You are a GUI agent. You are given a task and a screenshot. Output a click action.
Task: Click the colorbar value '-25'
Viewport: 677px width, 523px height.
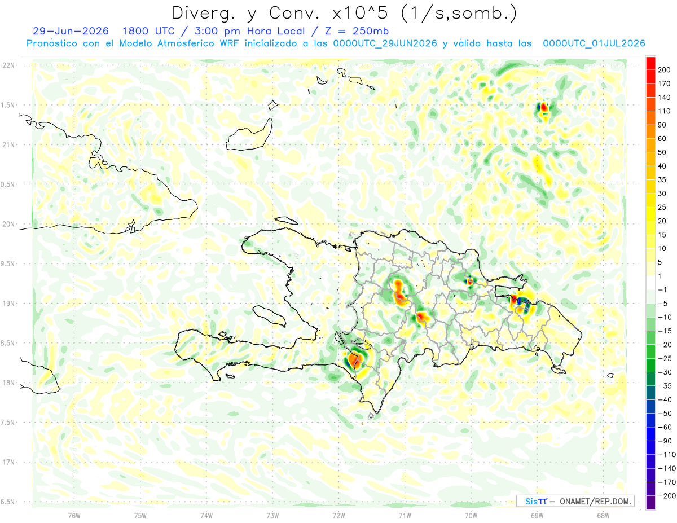(666, 358)
